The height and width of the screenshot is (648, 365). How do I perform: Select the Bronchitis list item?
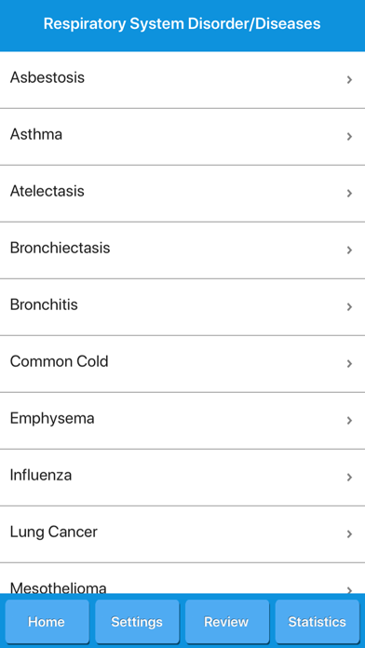pos(182,307)
